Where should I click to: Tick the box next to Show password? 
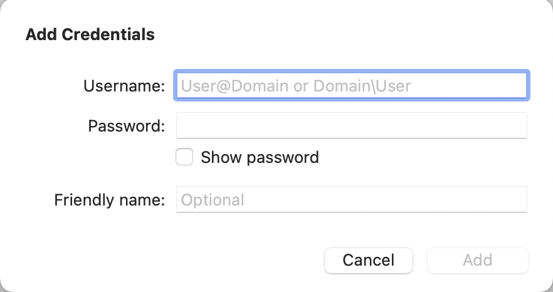(x=184, y=157)
